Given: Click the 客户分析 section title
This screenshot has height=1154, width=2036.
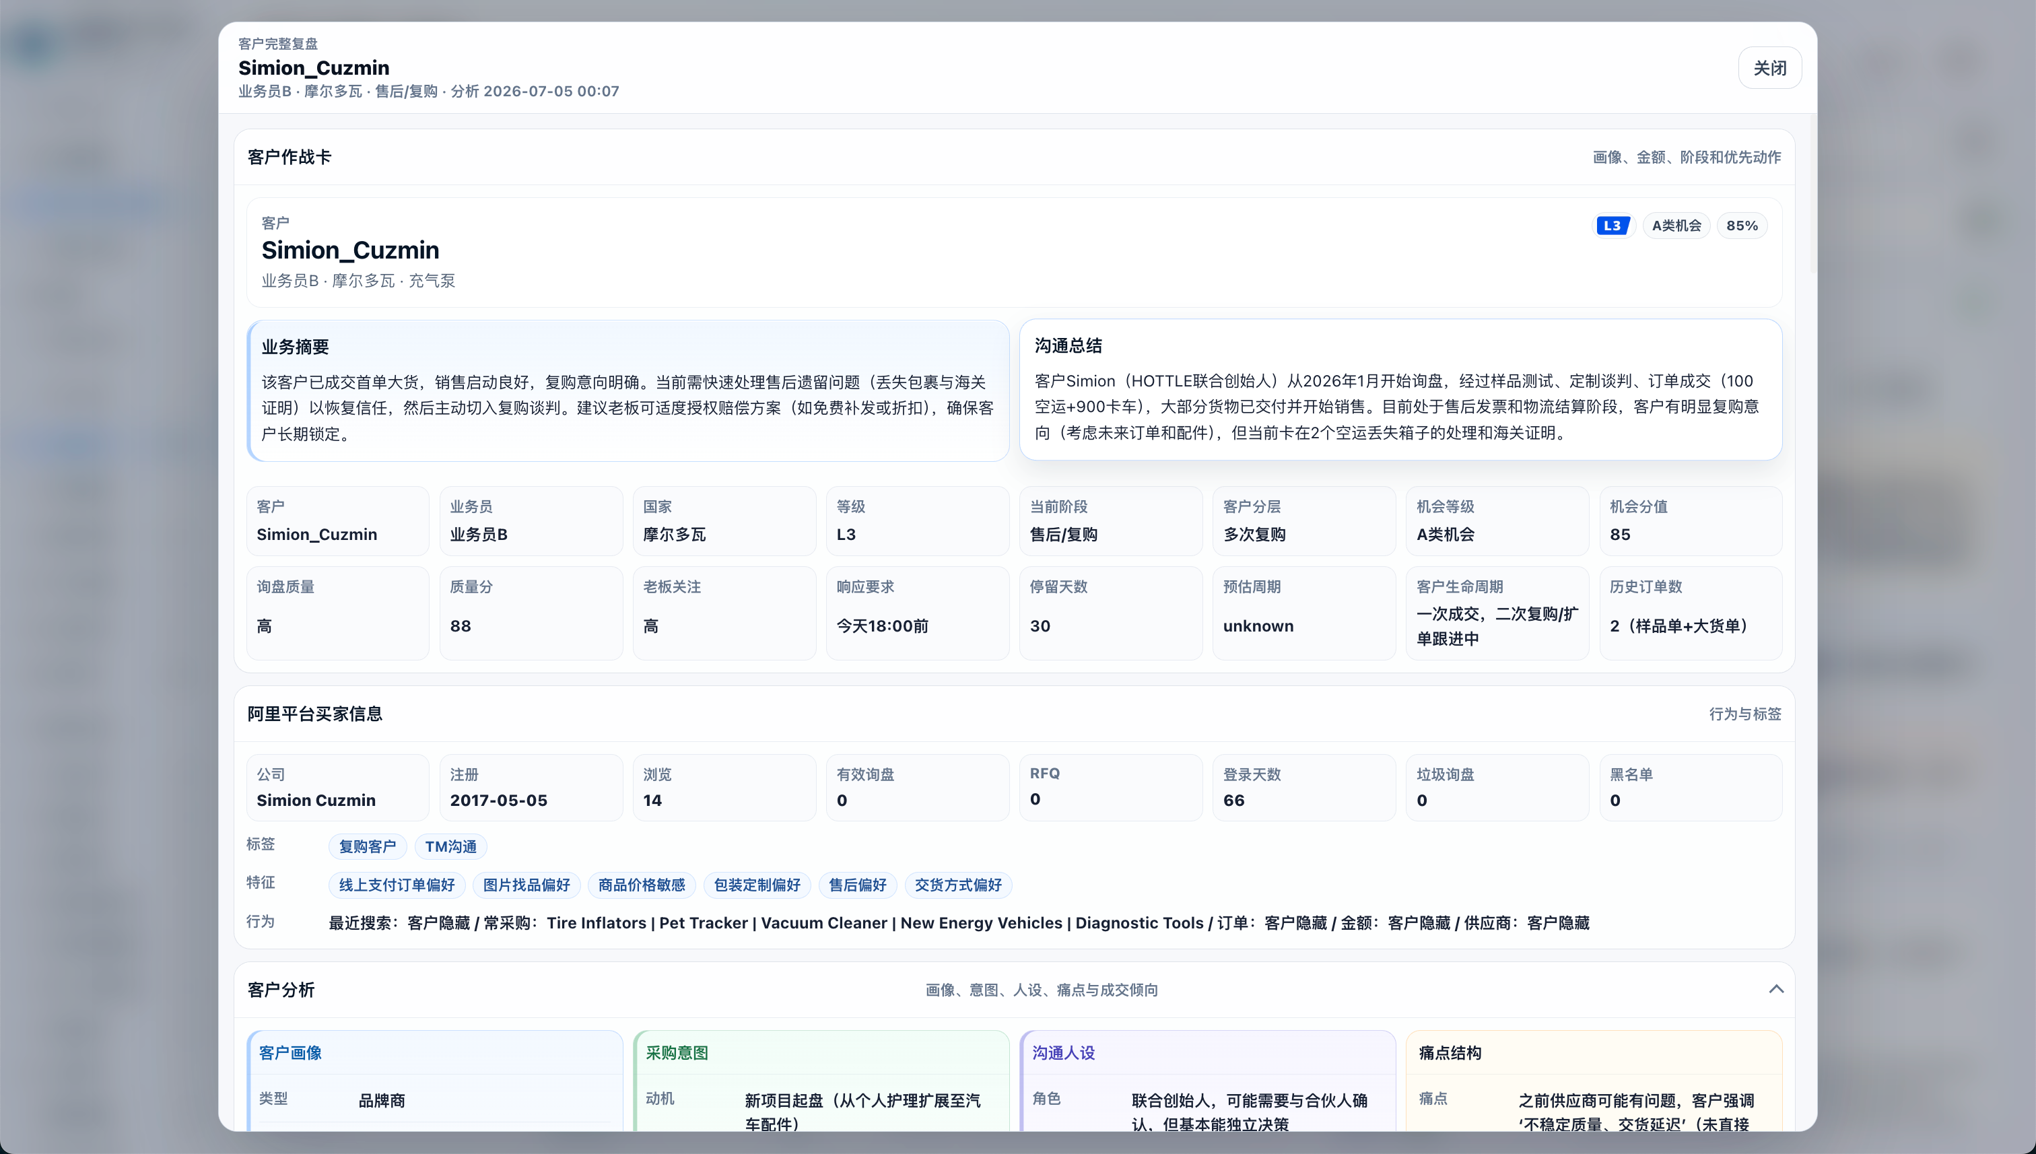Looking at the screenshot, I should point(281,990).
